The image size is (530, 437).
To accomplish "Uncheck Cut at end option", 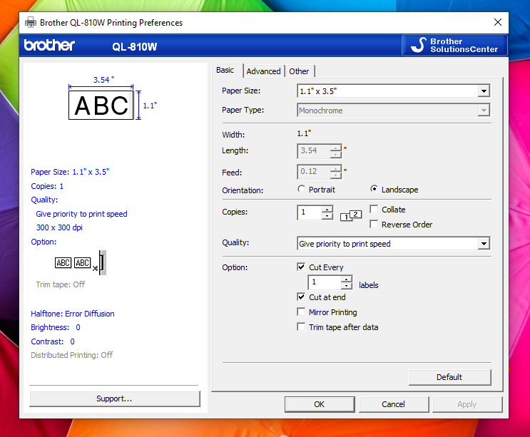I will tap(301, 297).
